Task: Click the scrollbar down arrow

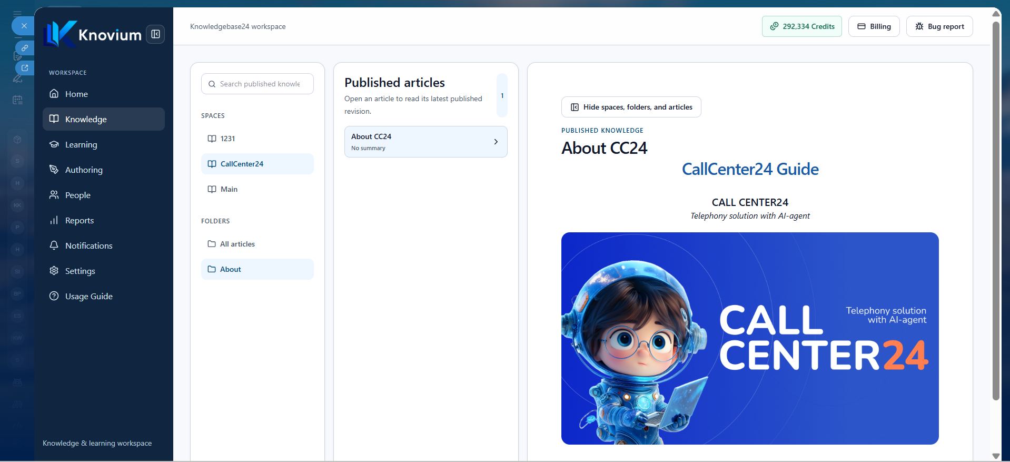Action: (996, 456)
